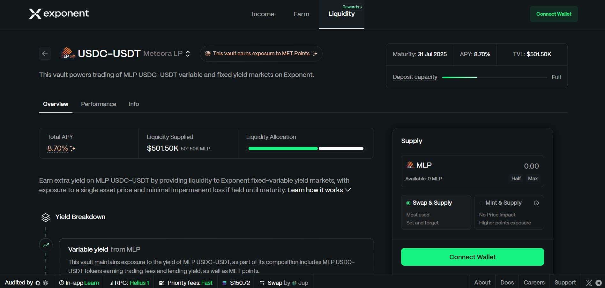Open the Docs link
This screenshot has height=288, width=605.
coord(507,283)
